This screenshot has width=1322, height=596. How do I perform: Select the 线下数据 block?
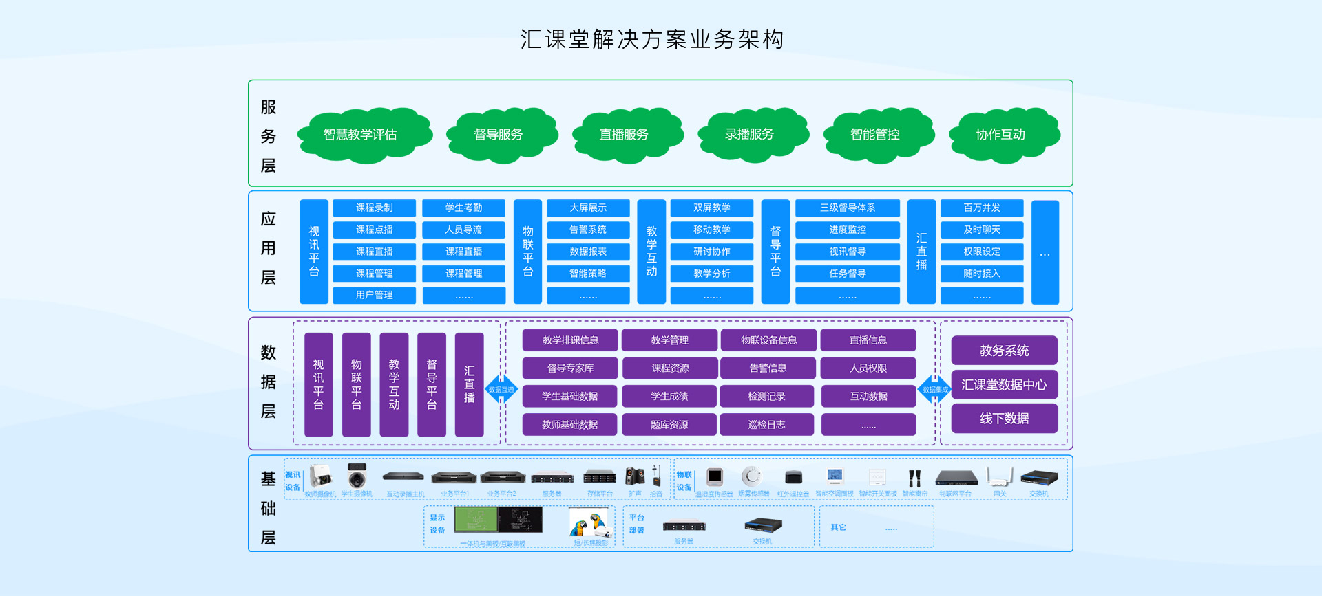coord(1005,419)
